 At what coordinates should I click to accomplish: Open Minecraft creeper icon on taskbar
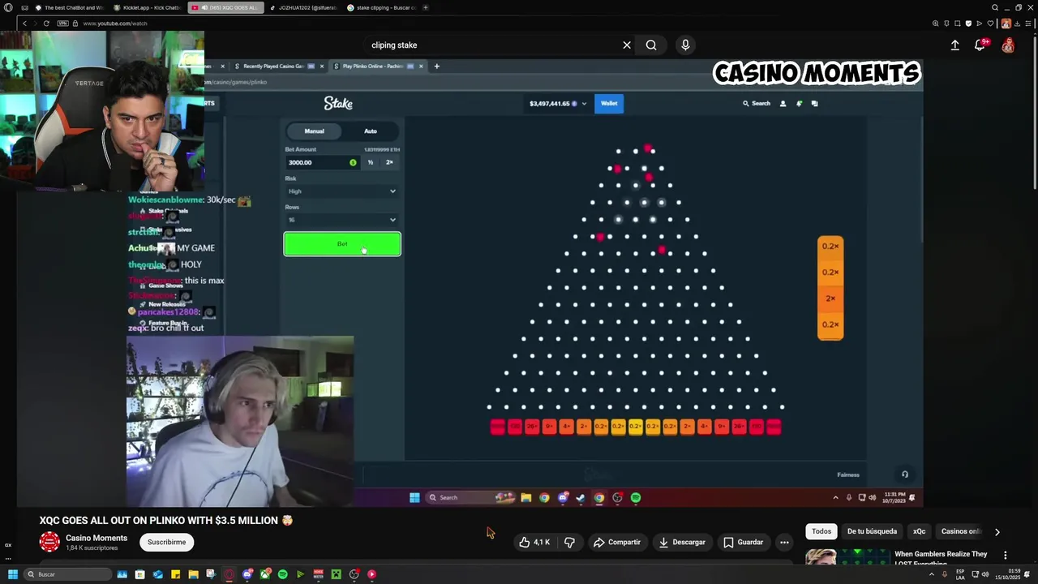click(x=336, y=574)
